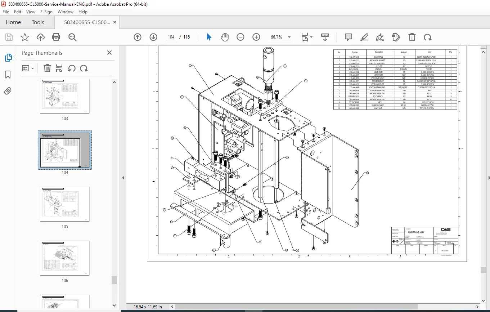Open the find text magnifier tool

click(x=72, y=37)
